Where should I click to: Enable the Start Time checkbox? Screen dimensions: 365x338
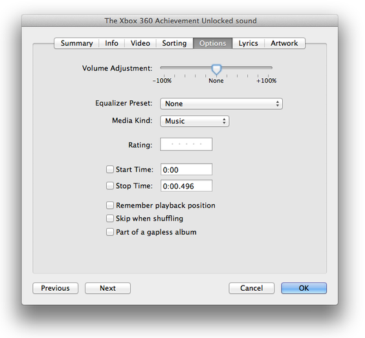pos(110,169)
